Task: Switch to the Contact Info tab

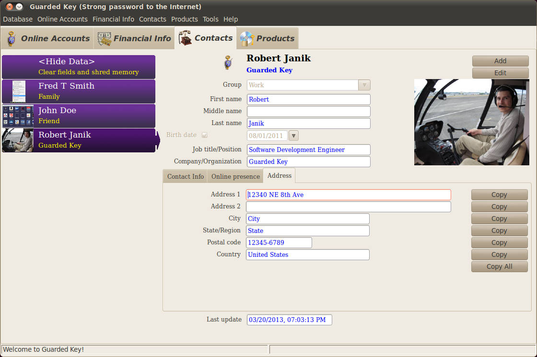Action: pos(185,176)
